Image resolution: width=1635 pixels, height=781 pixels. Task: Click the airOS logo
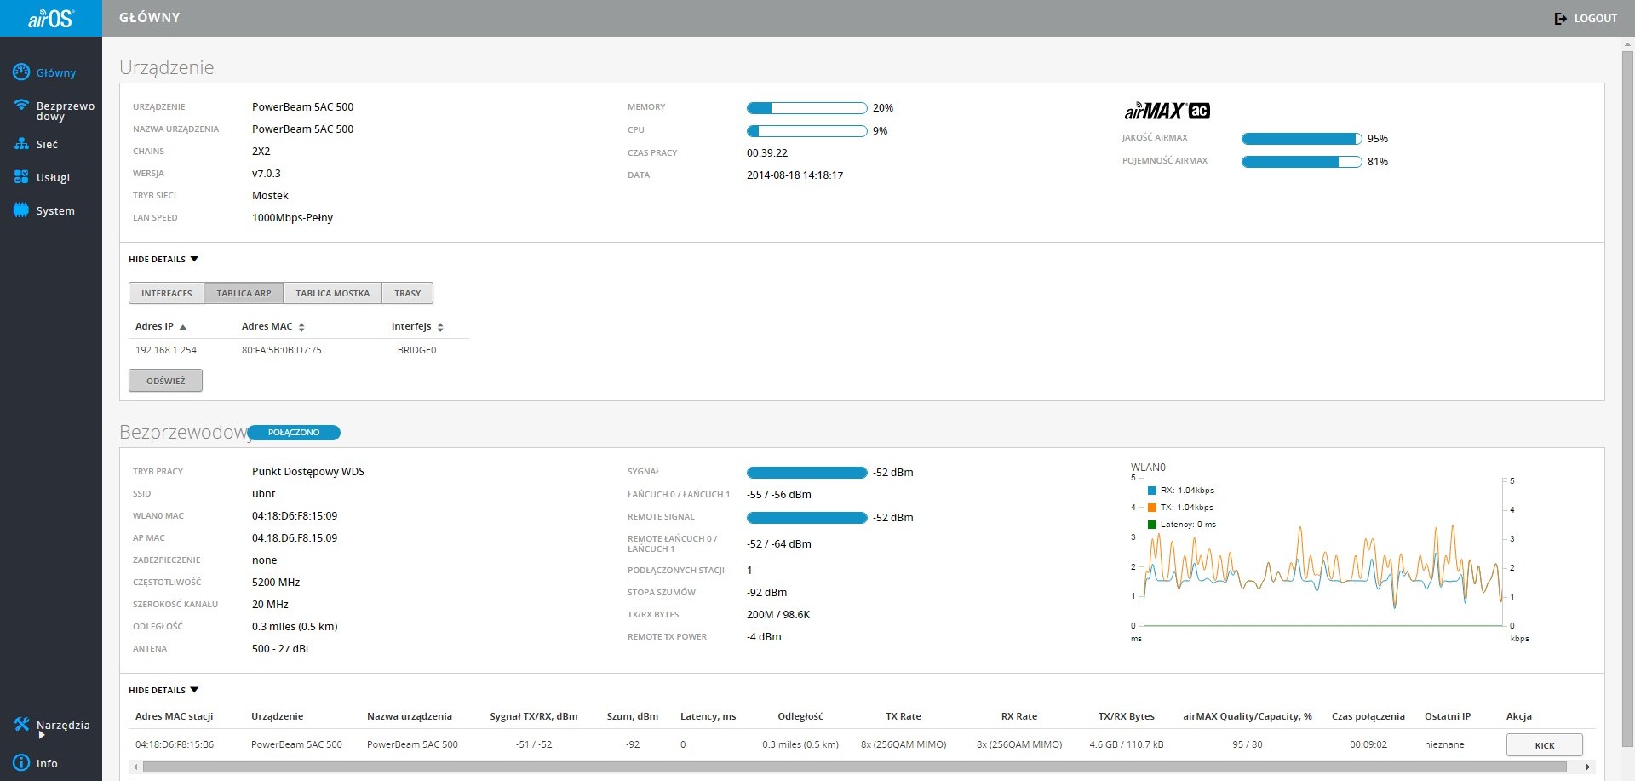50,18
